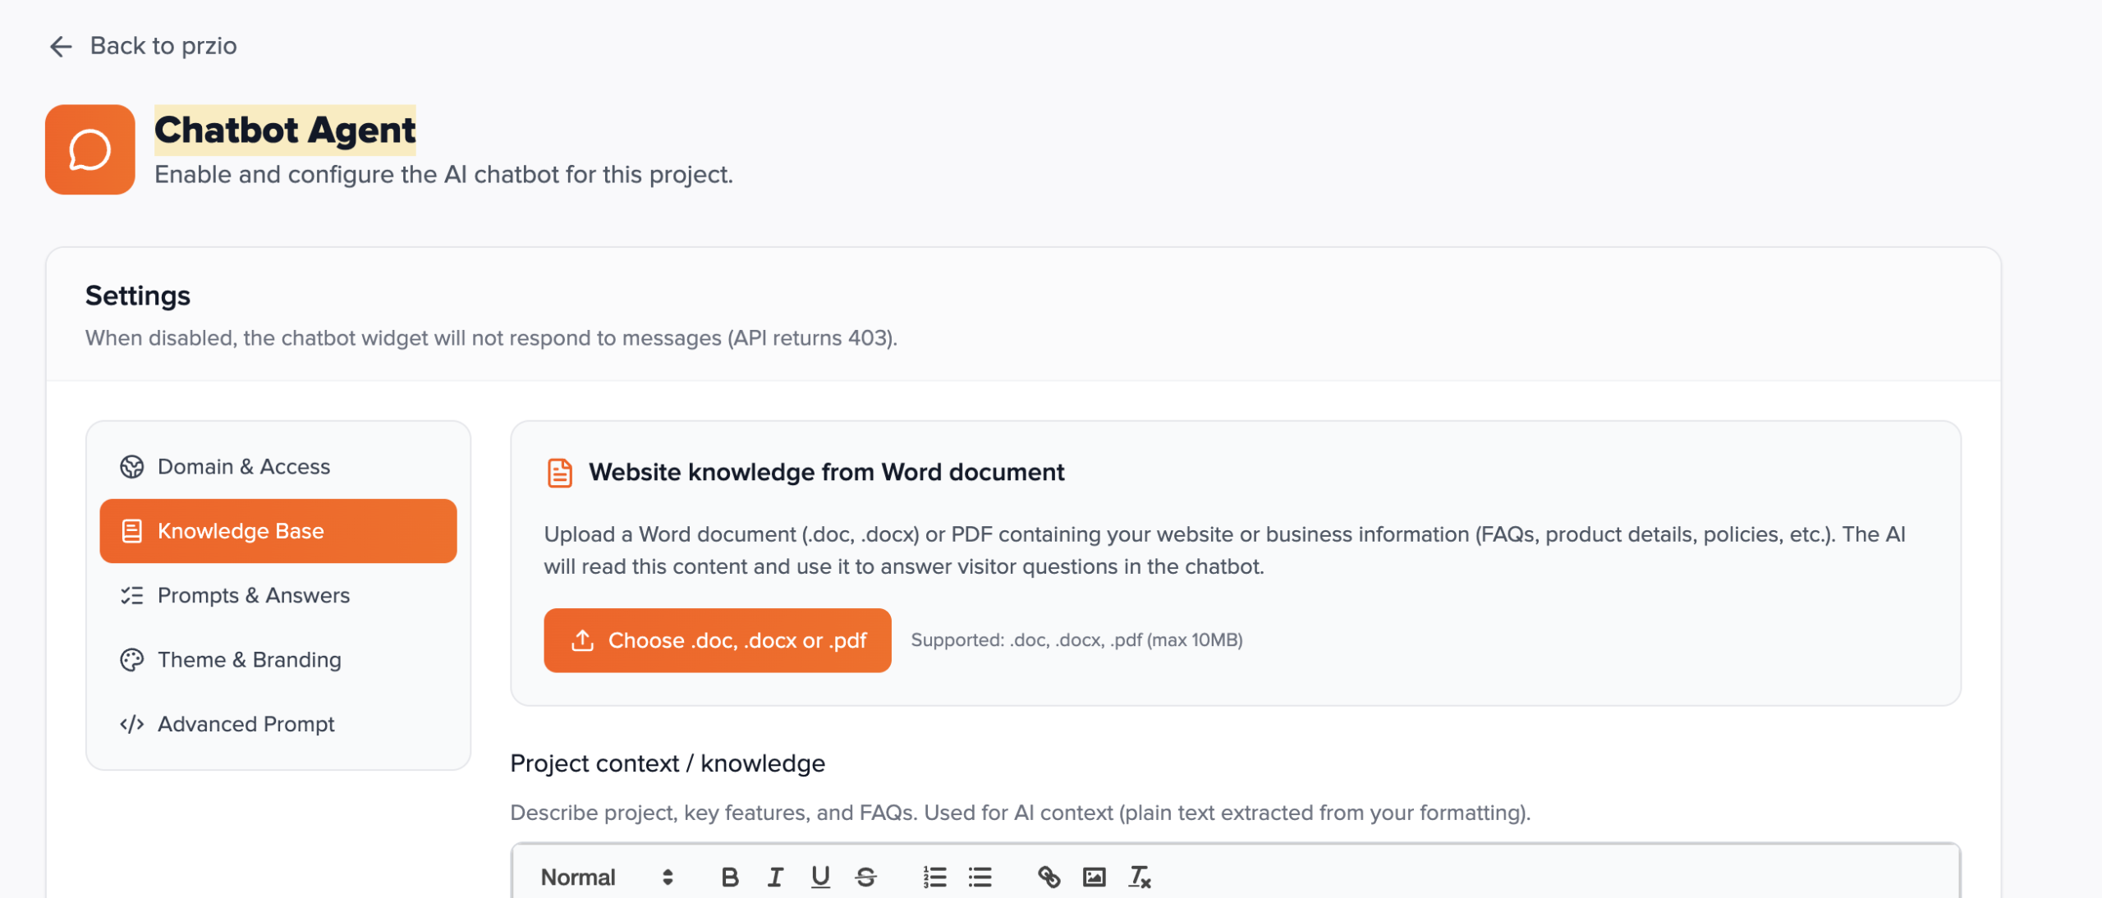The width and height of the screenshot is (2102, 898).
Task: Apply underline formatting in editor
Action: tap(819, 877)
